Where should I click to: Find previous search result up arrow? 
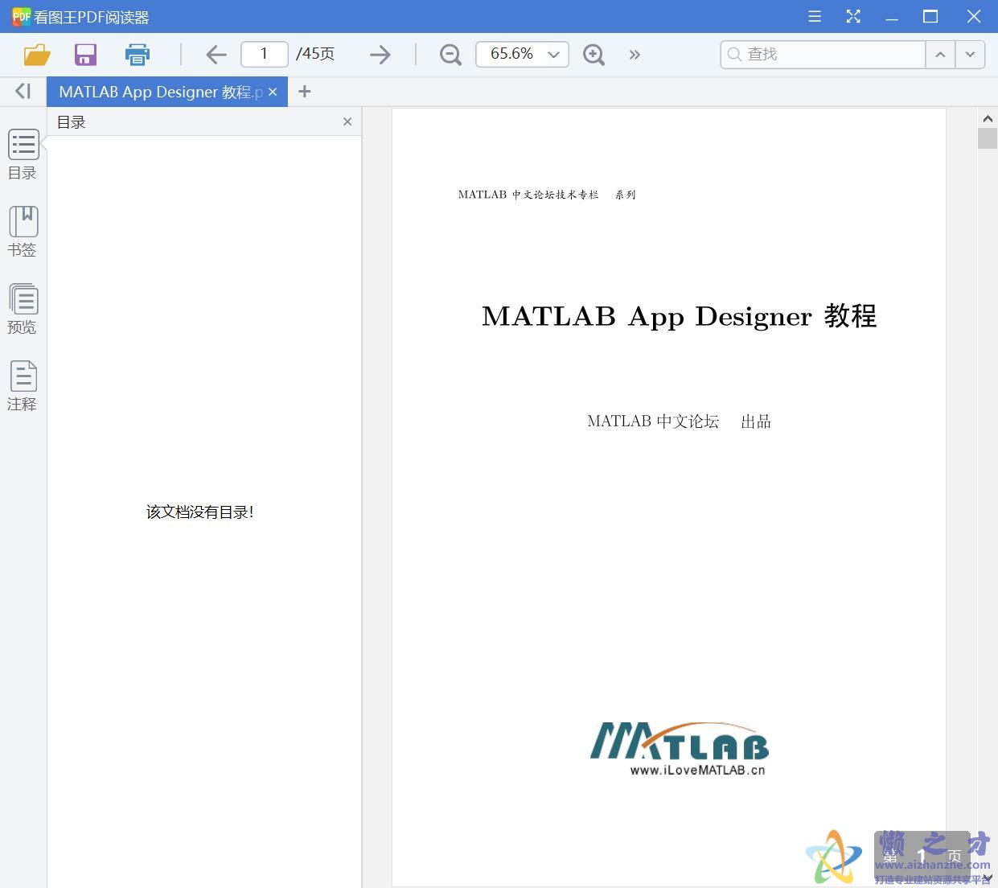(940, 54)
